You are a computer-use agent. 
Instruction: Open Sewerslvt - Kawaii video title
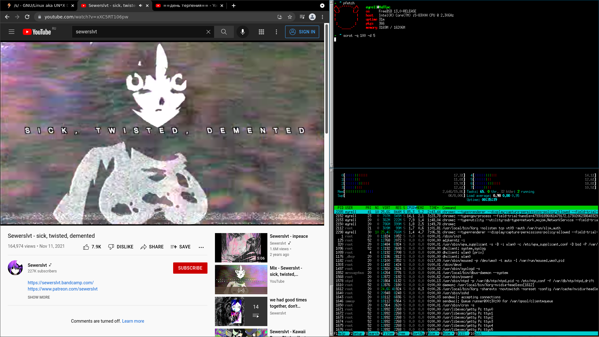[x=288, y=332]
